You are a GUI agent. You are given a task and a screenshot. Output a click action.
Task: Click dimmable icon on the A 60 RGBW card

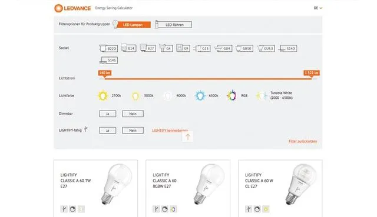pyautogui.click(x=165, y=209)
